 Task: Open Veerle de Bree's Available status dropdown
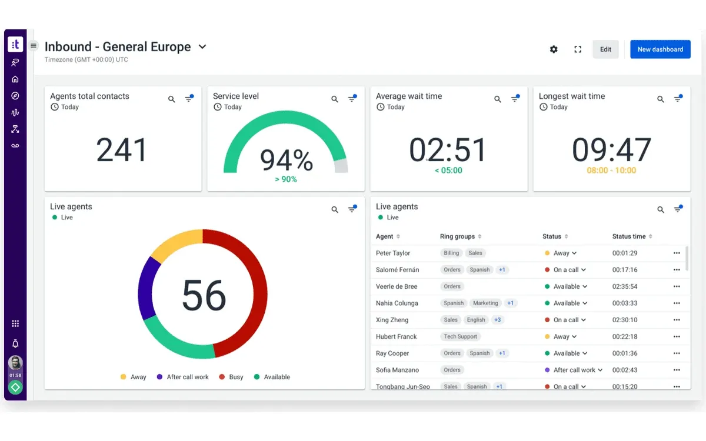pyautogui.click(x=566, y=286)
